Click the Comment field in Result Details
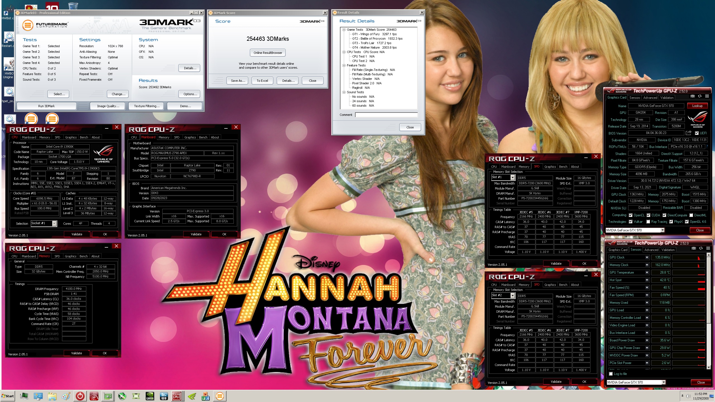715x402 pixels. coord(386,115)
